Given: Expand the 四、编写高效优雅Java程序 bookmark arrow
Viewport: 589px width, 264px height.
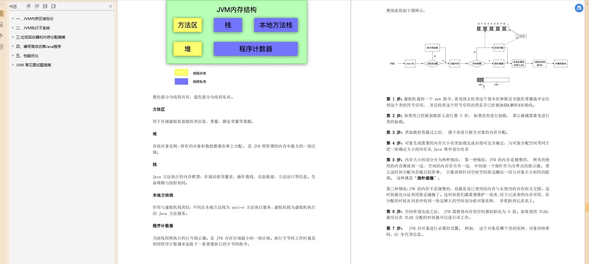Looking at the screenshot, I should (x=13, y=46).
